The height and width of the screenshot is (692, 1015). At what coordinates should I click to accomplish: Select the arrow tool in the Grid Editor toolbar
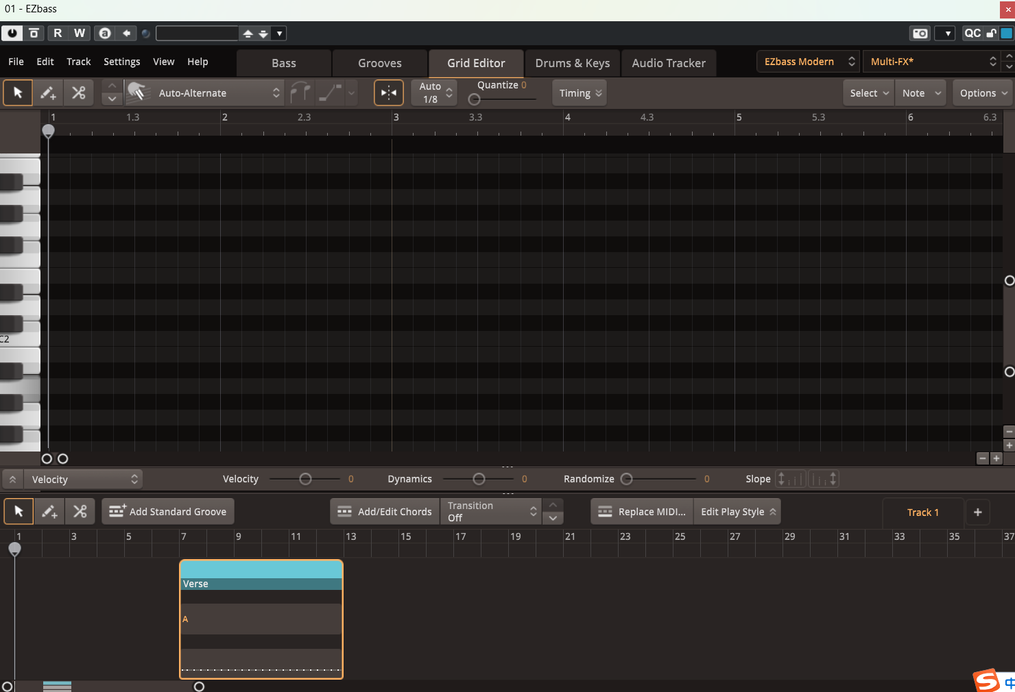[x=18, y=92]
